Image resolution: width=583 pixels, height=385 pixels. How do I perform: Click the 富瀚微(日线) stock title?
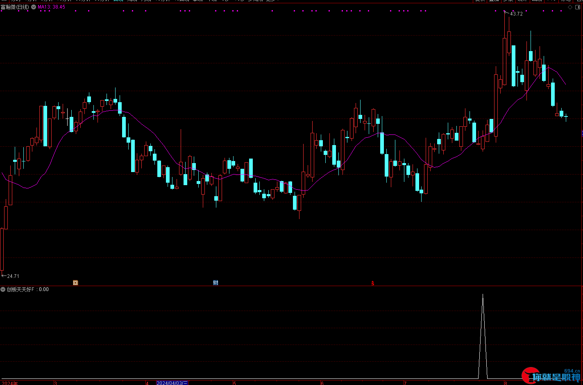click(15, 7)
